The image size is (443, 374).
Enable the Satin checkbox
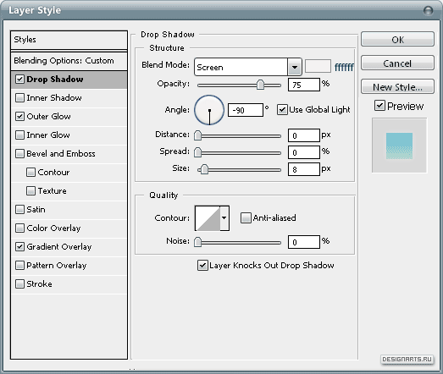tap(19, 210)
